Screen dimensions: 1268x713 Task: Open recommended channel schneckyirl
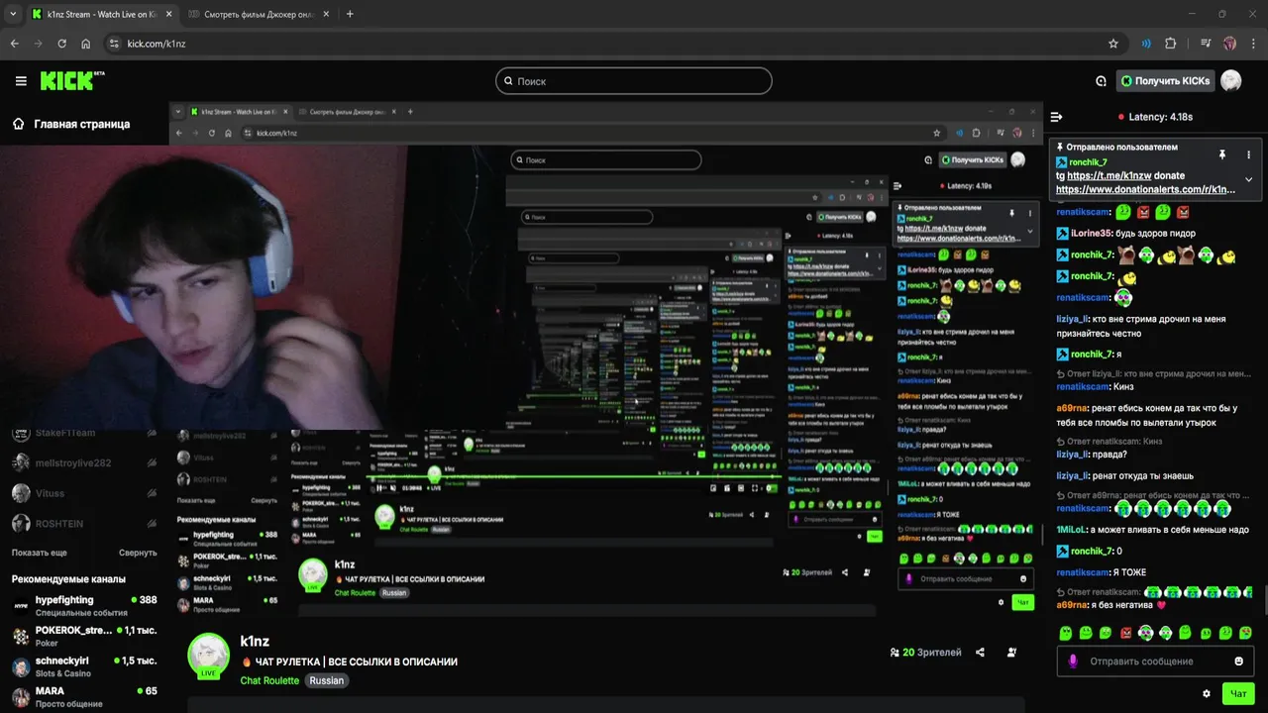pyautogui.click(x=84, y=666)
